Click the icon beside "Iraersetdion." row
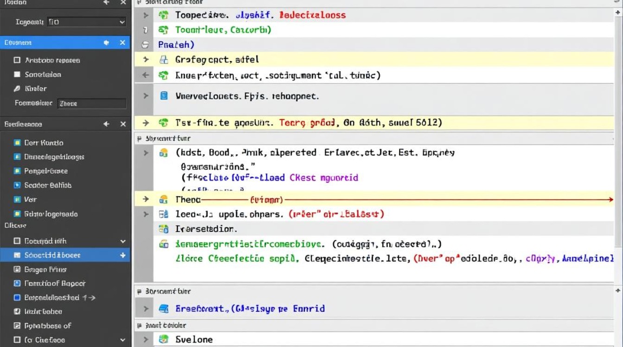The image size is (623, 347). point(163,229)
